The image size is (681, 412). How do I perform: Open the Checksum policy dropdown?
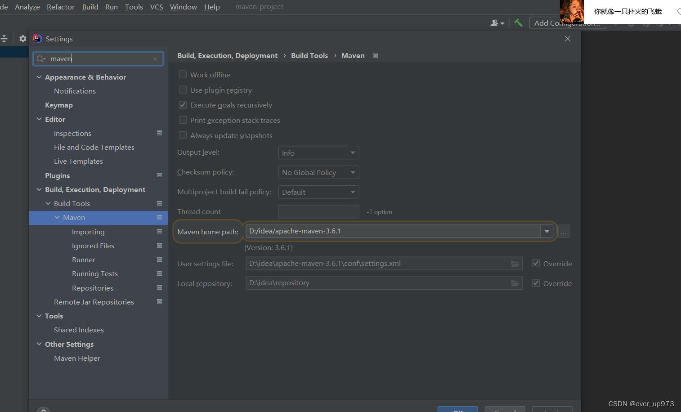point(318,172)
